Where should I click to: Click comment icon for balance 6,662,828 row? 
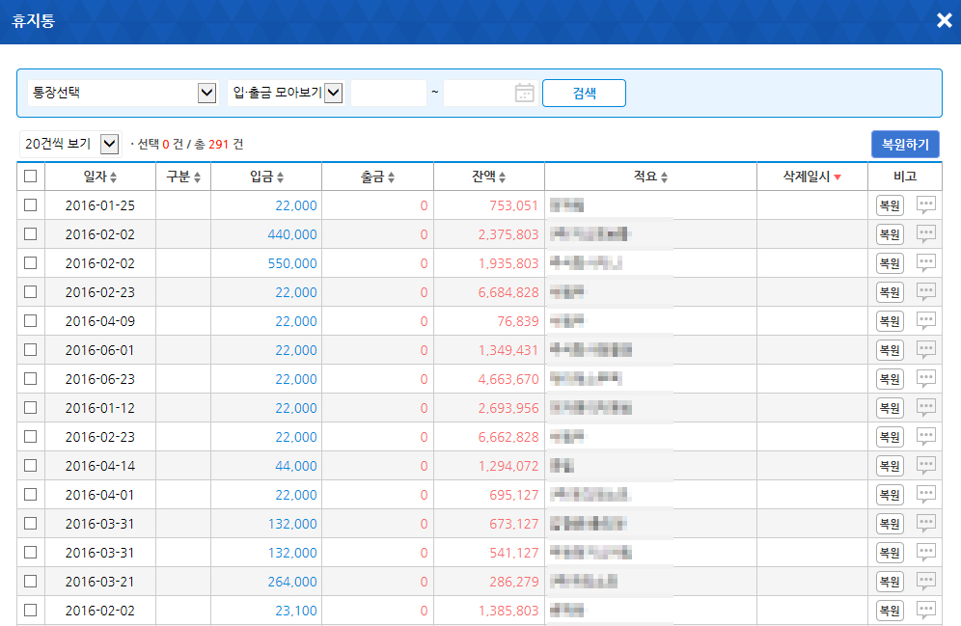tap(925, 436)
